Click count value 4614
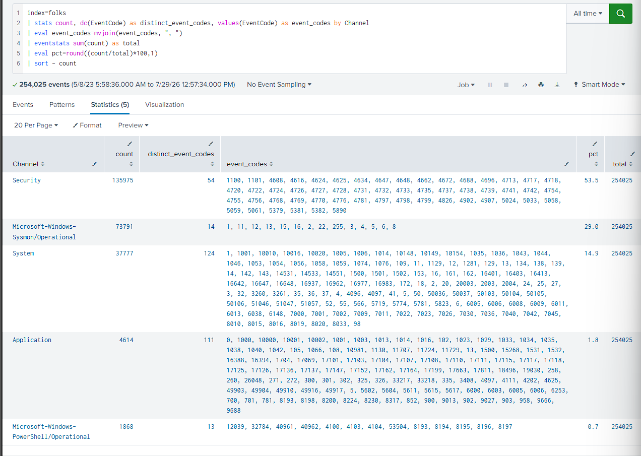The height and width of the screenshot is (456, 641). (x=126, y=340)
